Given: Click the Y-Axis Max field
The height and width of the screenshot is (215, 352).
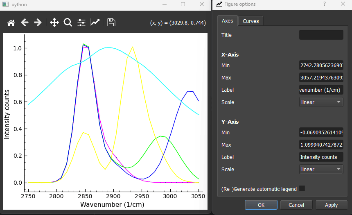Looking at the screenshot, I should click(321, 145).
